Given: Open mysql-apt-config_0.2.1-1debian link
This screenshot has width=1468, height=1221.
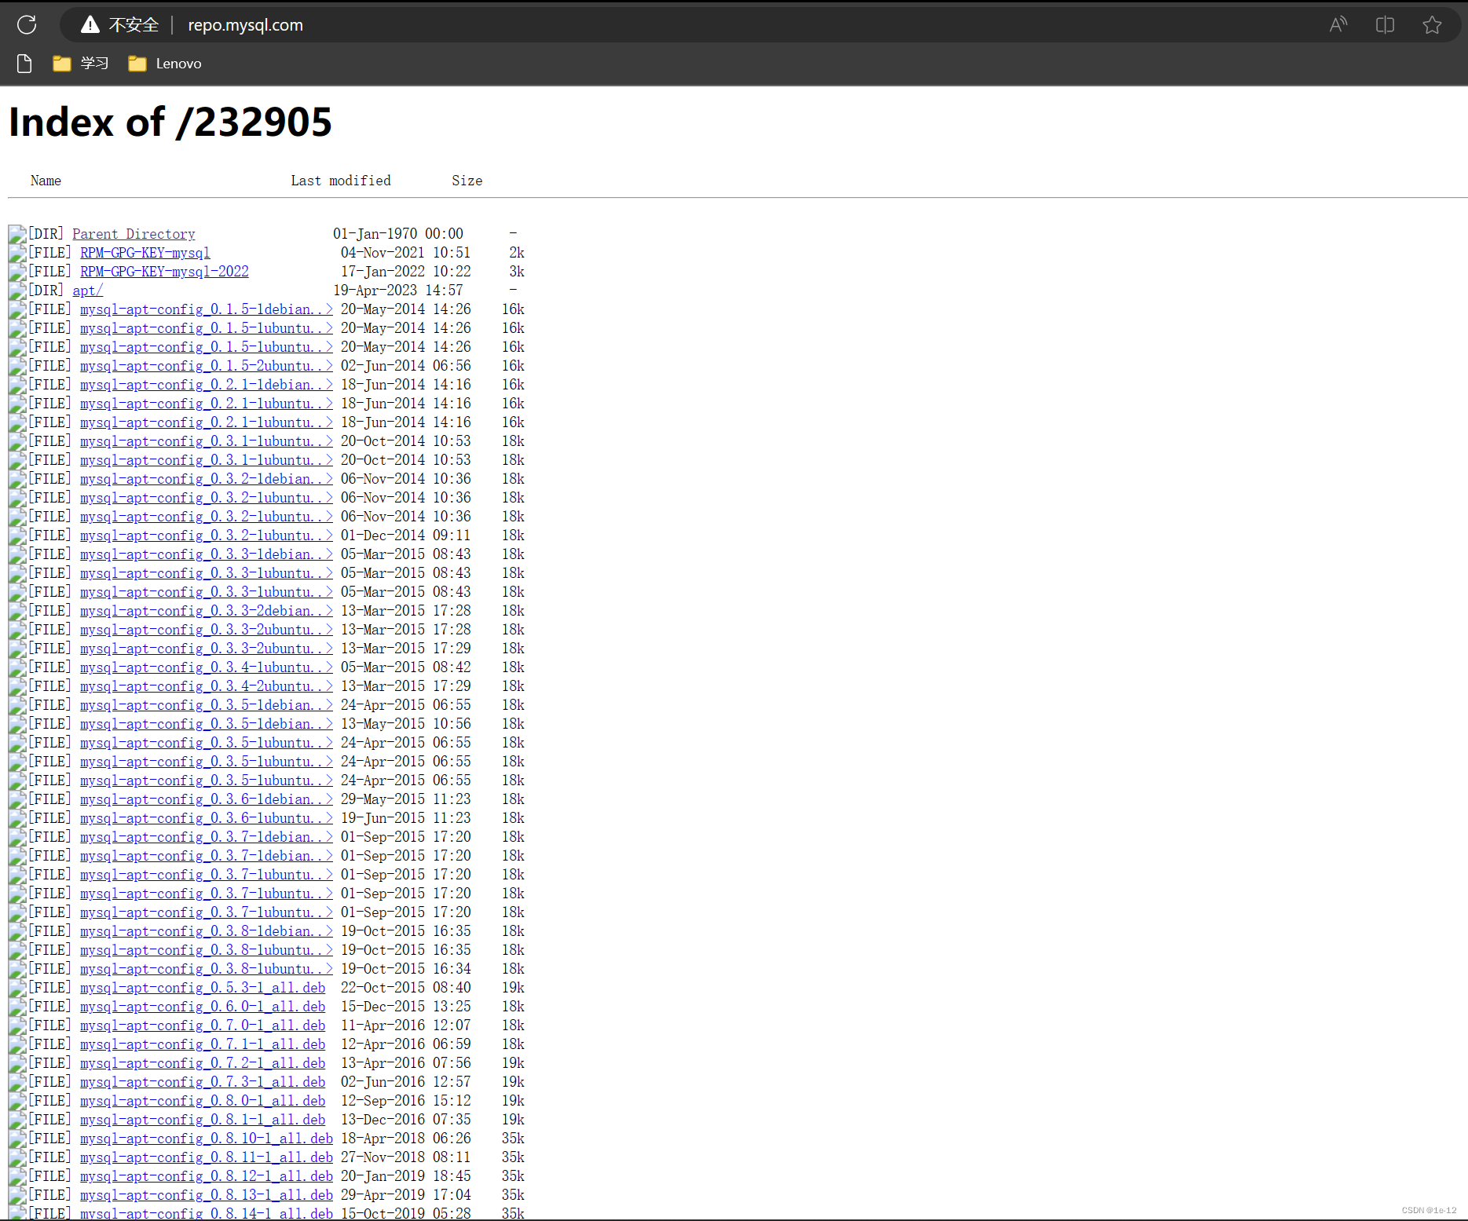Looking at the screenshot, I should point(207,385).
